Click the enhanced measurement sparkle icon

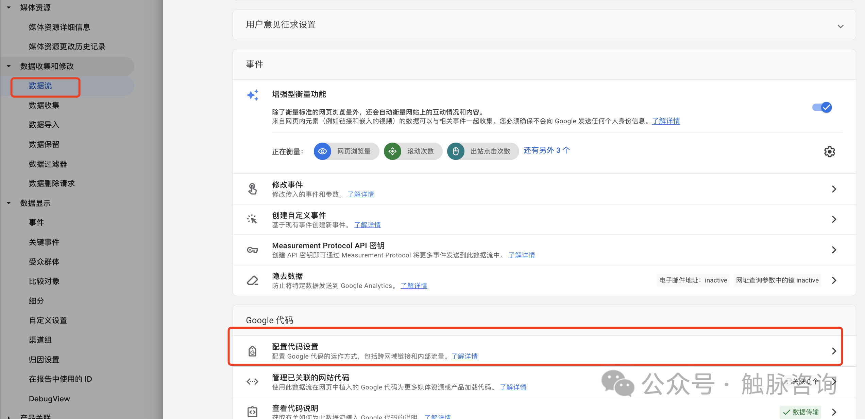pyautogui.click(x=253, y=95)
